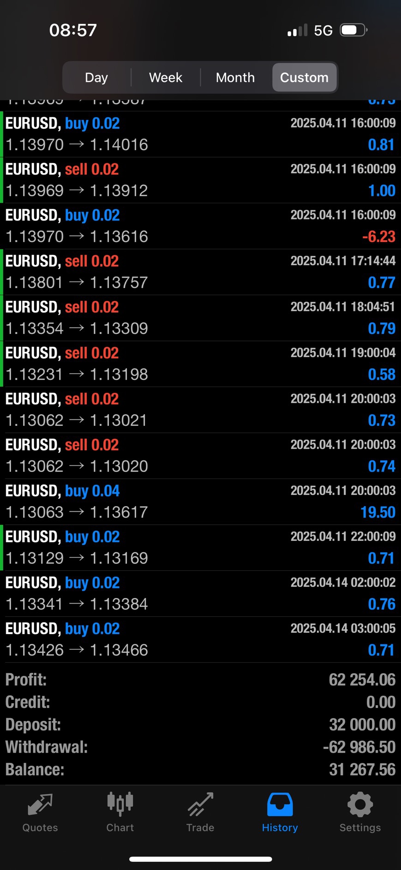401x870 pixels.
Task: Select the sell trade closed at 17:14:44
Action: tap(200, 272)
